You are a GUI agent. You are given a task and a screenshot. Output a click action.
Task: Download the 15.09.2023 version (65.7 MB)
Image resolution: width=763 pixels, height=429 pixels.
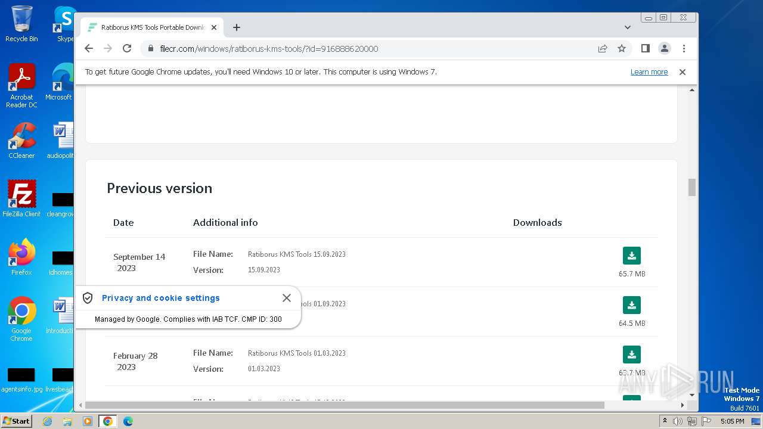632,256
